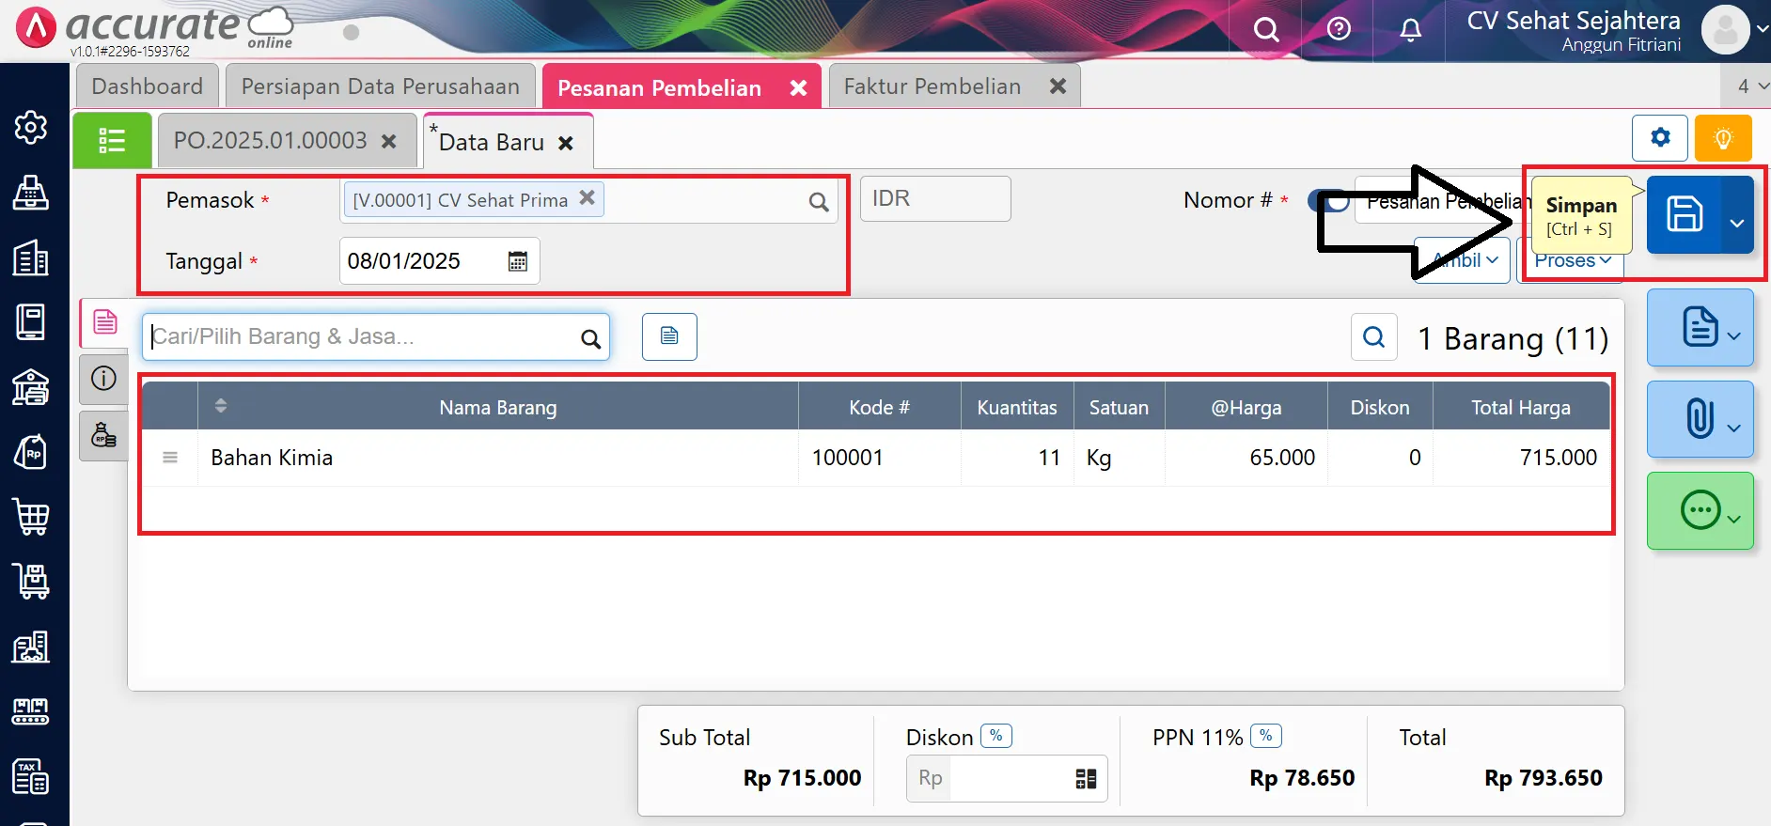The image size is (1771, 826).
Task: Open the Proses dropdown
Action: pyautogui.click(x=1572, y=260)
